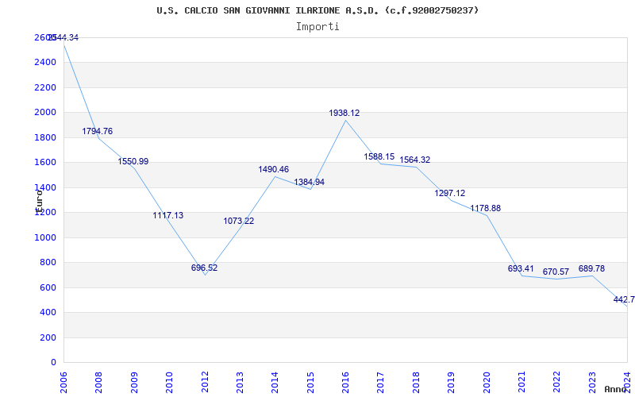Click the Anno axis title

(x=614, y=389)
